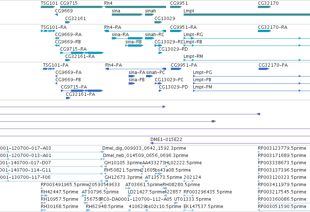Click the Lmpt-PG protein label

[x=203, y=72]
